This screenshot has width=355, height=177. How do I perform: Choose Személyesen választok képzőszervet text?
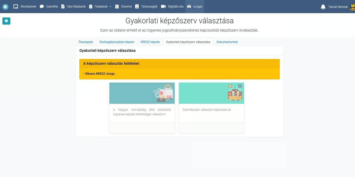tap(207, 110)
